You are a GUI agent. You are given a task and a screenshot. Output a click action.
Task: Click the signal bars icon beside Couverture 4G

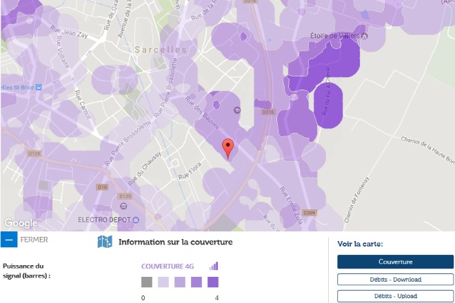click(213, 266)
